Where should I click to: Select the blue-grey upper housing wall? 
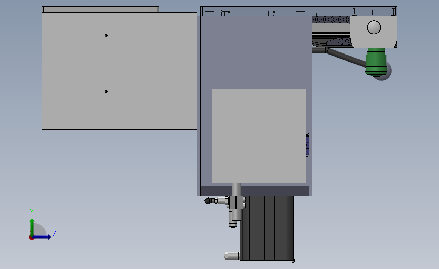255,52
